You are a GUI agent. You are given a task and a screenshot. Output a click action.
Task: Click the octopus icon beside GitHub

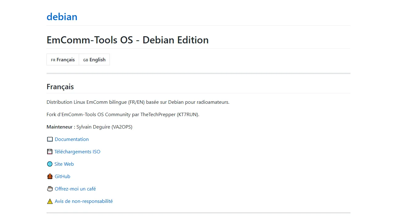[50, 177]
